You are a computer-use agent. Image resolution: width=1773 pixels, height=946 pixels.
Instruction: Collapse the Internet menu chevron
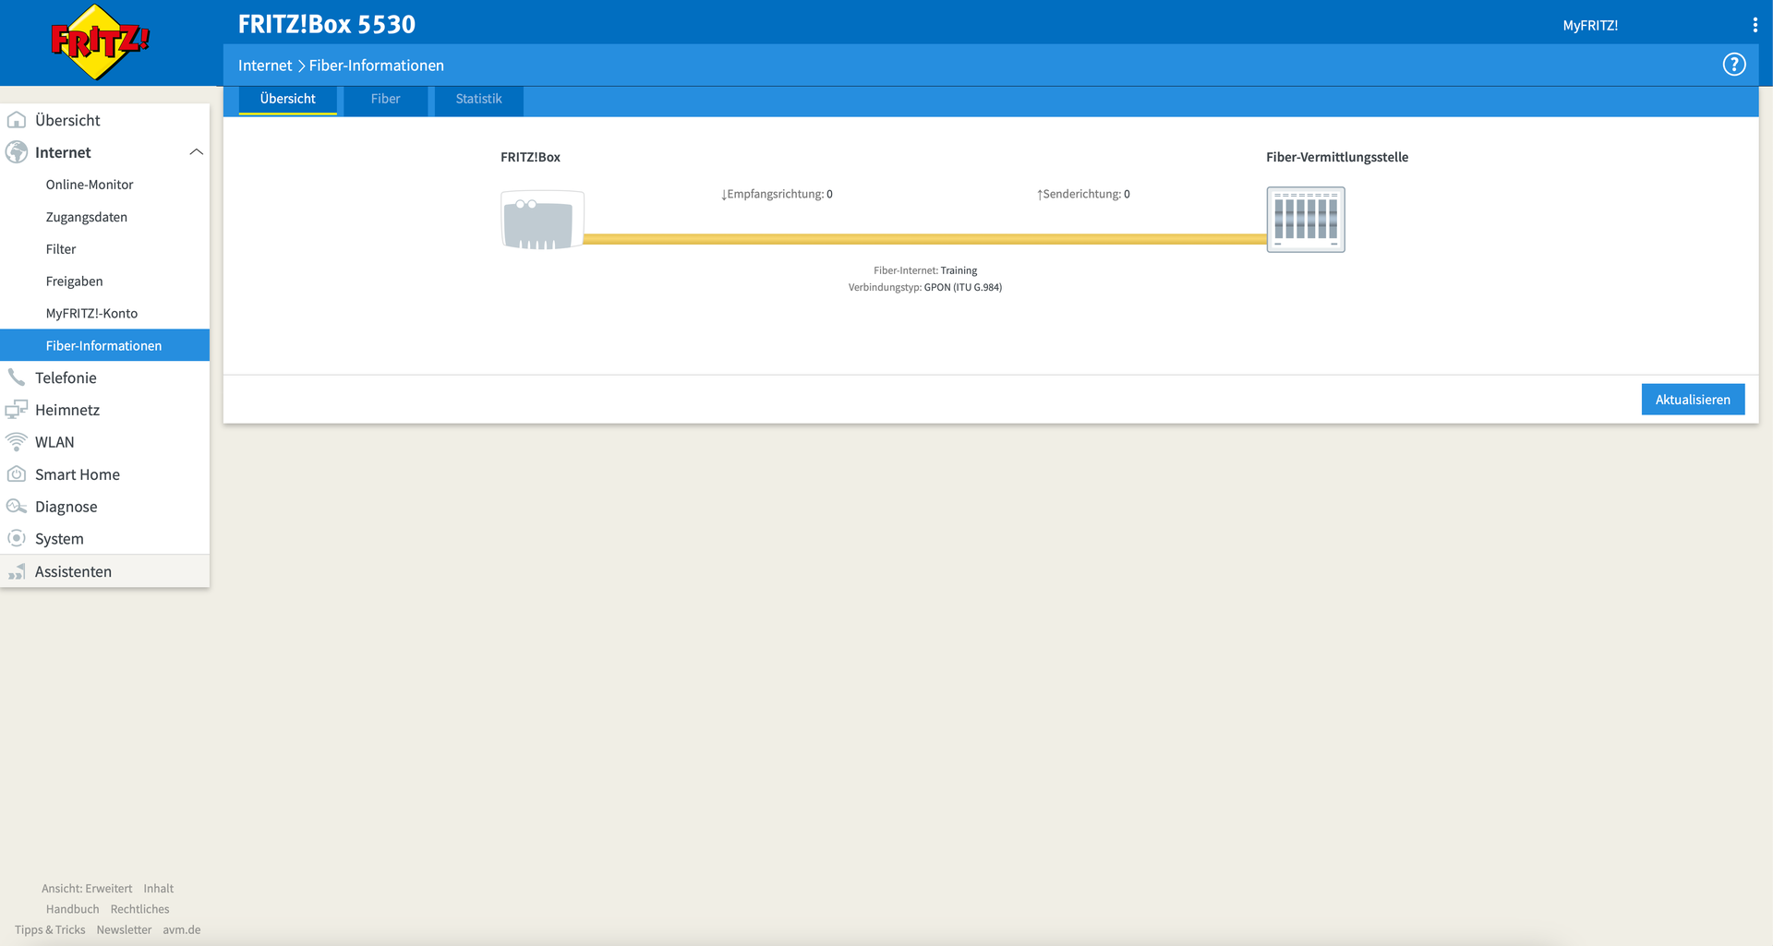pos(196,152)
